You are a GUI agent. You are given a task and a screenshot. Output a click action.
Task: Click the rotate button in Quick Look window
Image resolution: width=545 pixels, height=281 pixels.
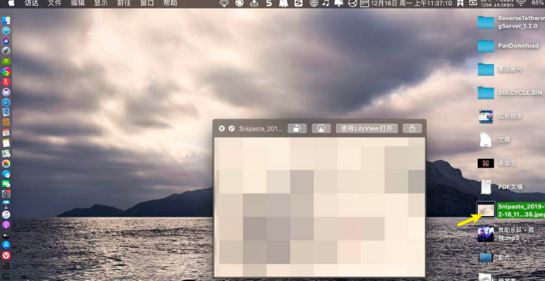coord(297,128)
